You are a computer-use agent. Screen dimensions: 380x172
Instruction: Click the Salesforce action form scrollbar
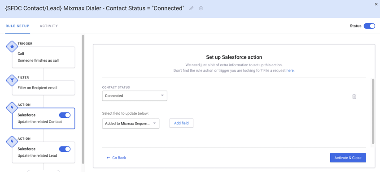(373, 111)
